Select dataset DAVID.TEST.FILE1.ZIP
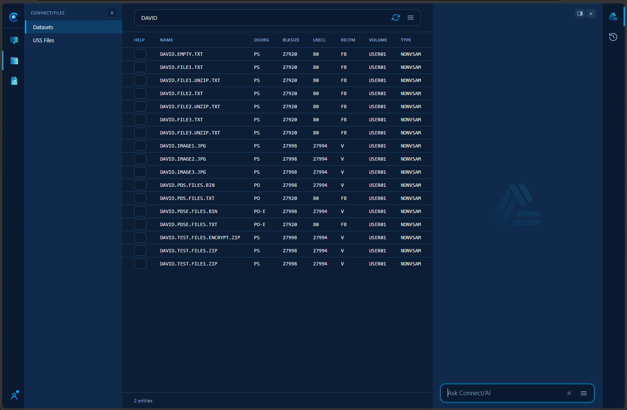The height and width of the screenshot is (410, 627). coord(189,264)
